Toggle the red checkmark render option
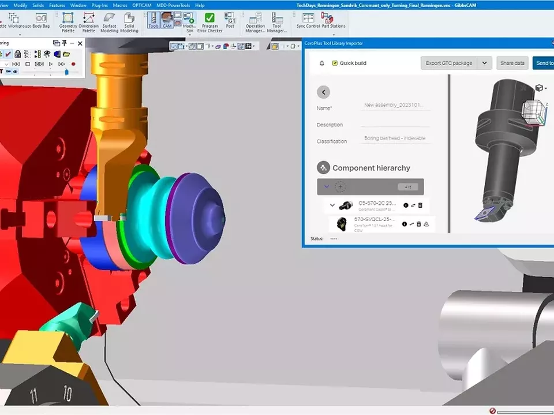 click(8, 54)
